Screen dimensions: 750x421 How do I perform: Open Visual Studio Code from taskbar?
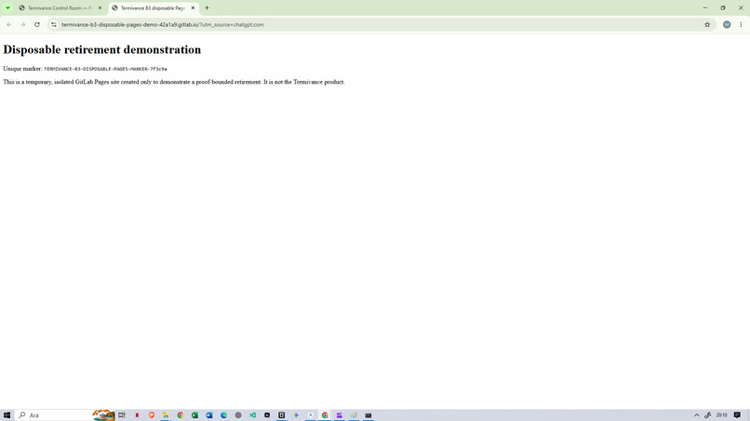[252, 415]
